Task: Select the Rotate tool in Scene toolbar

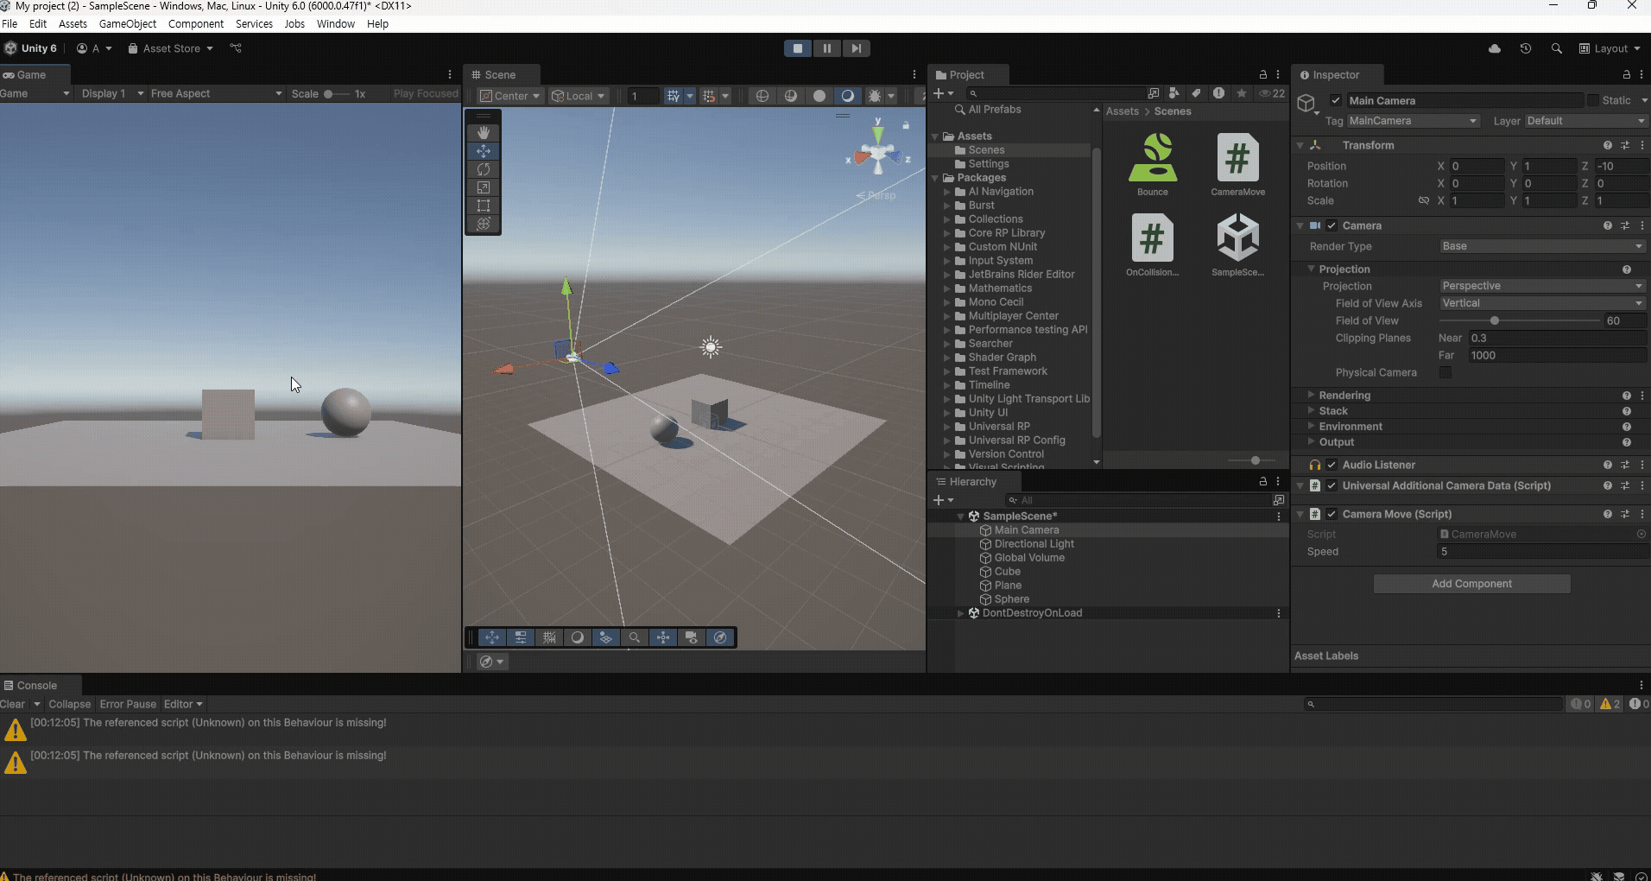Action: point(484,169)
